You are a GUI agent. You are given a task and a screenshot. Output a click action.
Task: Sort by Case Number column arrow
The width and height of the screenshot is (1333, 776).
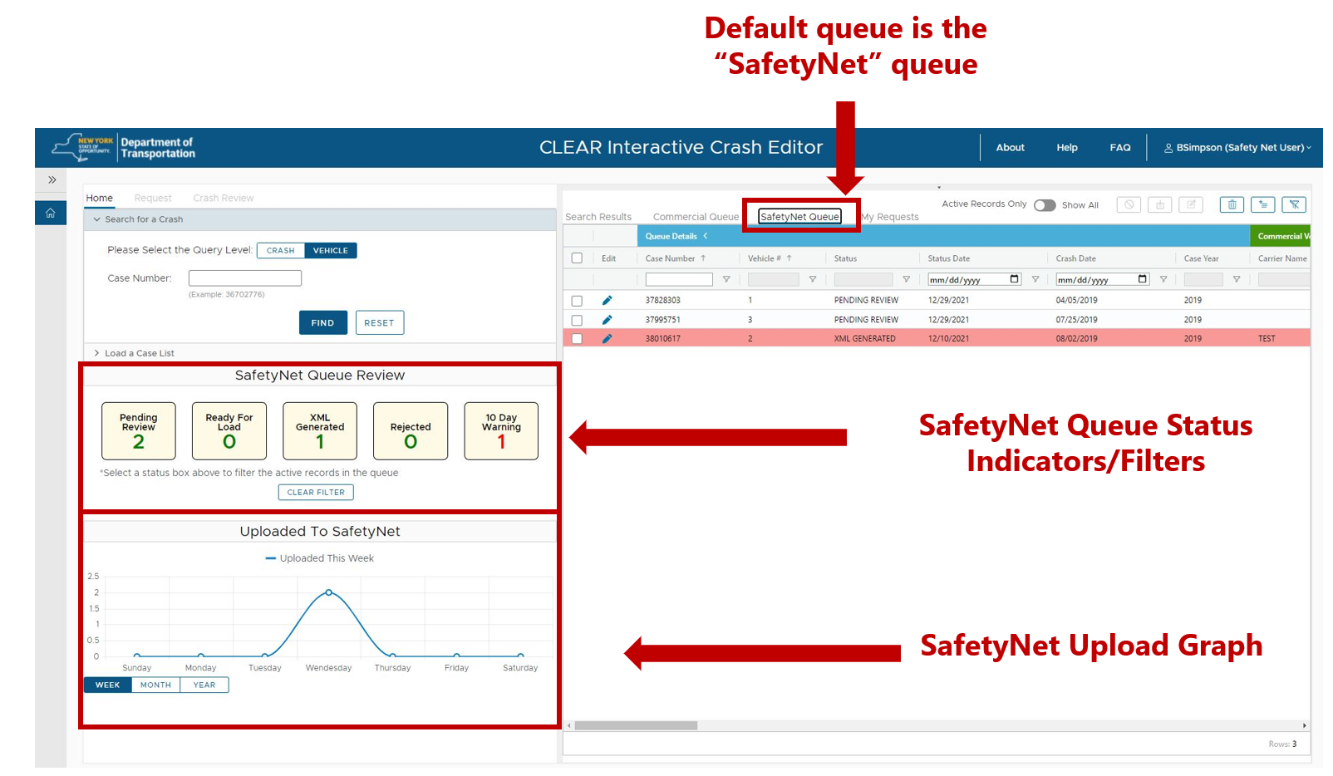[x=703, y=258]
